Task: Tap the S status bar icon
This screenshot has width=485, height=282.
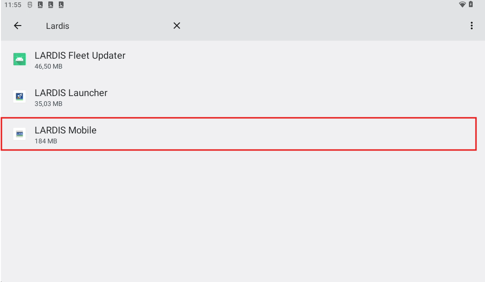Action: point(30,5)
